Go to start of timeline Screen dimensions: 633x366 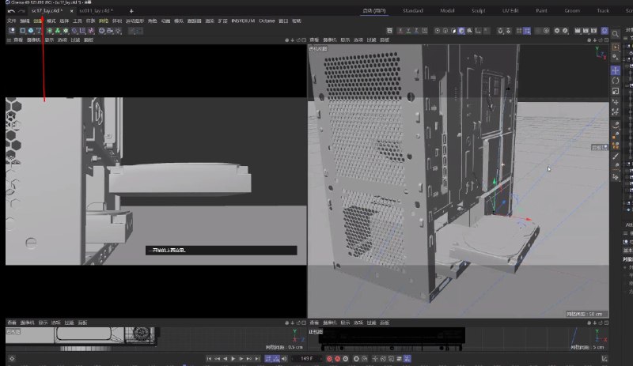pyautogui.click(x=209, y=359)
